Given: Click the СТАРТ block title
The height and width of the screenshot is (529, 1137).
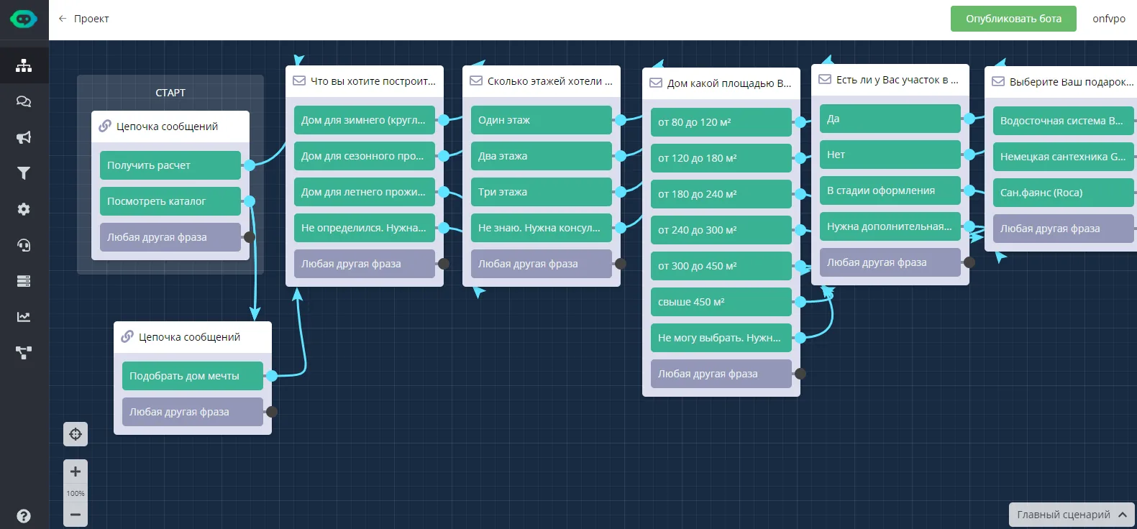Looking at the screenshot, I should (x=170, y=93).
